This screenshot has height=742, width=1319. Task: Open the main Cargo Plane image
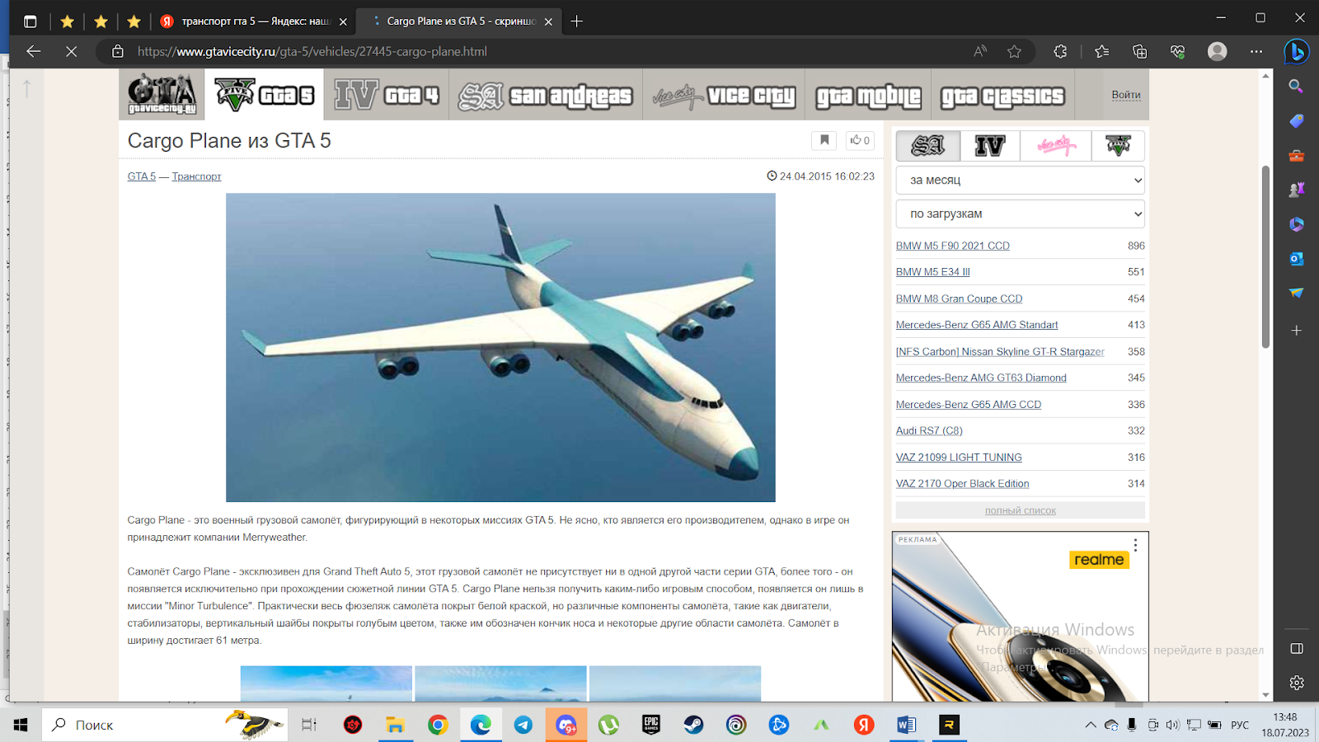500,347
